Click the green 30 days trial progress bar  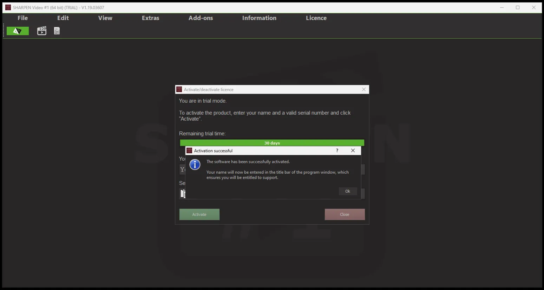pos(272,143)
